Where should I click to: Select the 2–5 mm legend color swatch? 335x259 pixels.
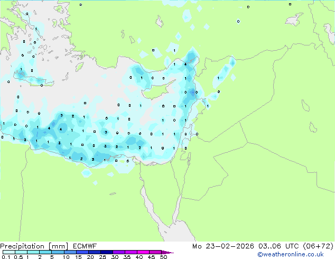(x=45, y=252)
